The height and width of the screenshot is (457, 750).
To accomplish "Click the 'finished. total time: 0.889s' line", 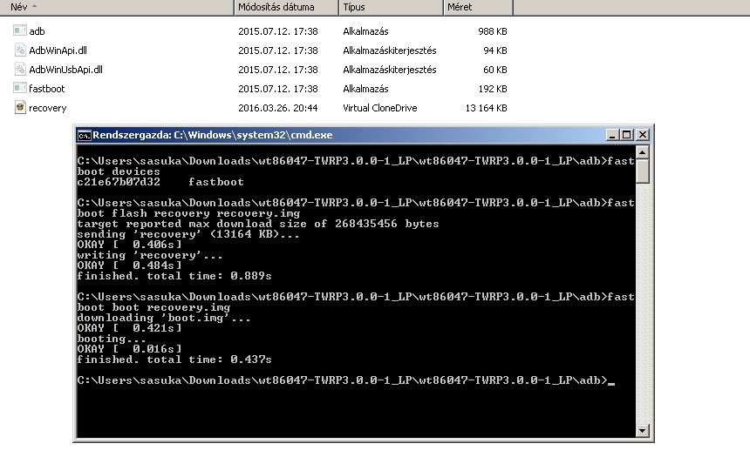I will pyautogui.click(x=174, y=276).
